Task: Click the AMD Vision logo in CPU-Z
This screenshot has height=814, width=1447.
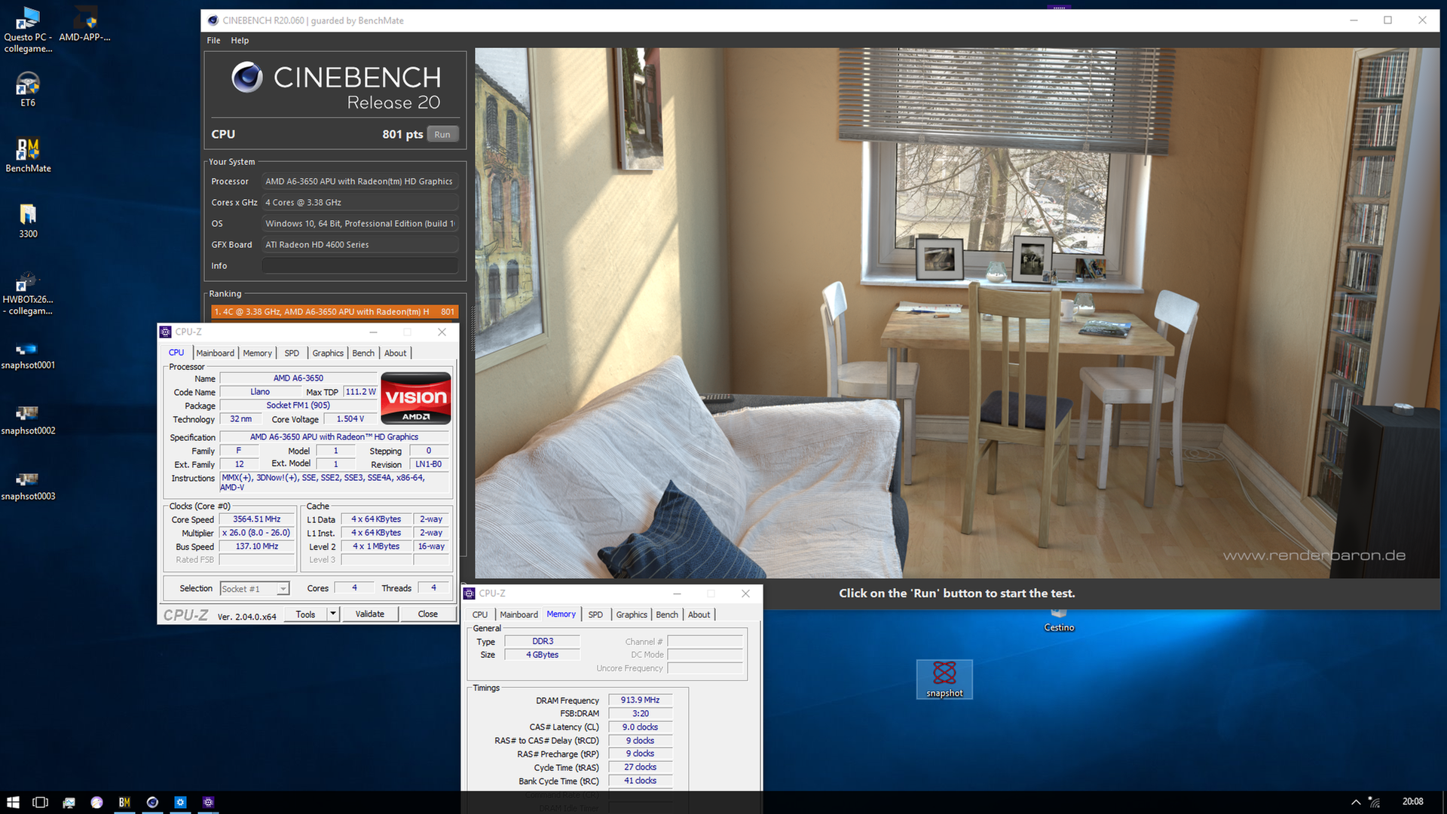Action: tap(416, 398)
